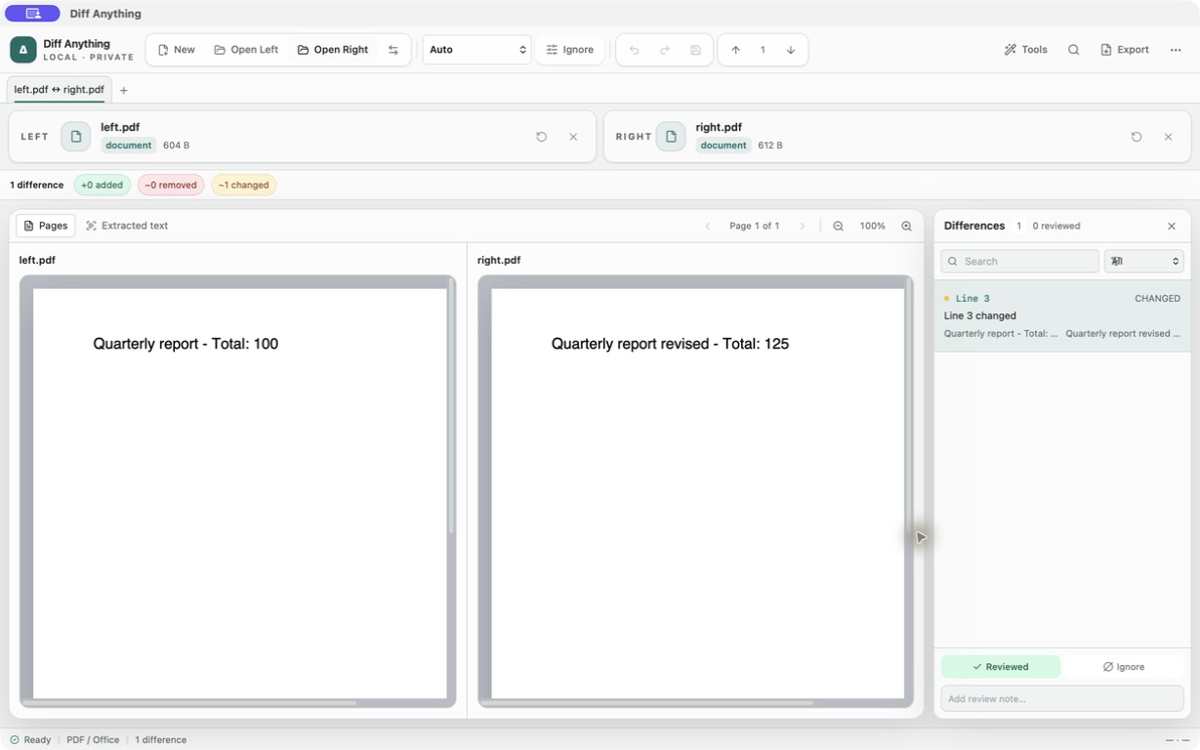Click the right.pdf pane label
This screenshot has width=1200, height=750.
point(499,261)
